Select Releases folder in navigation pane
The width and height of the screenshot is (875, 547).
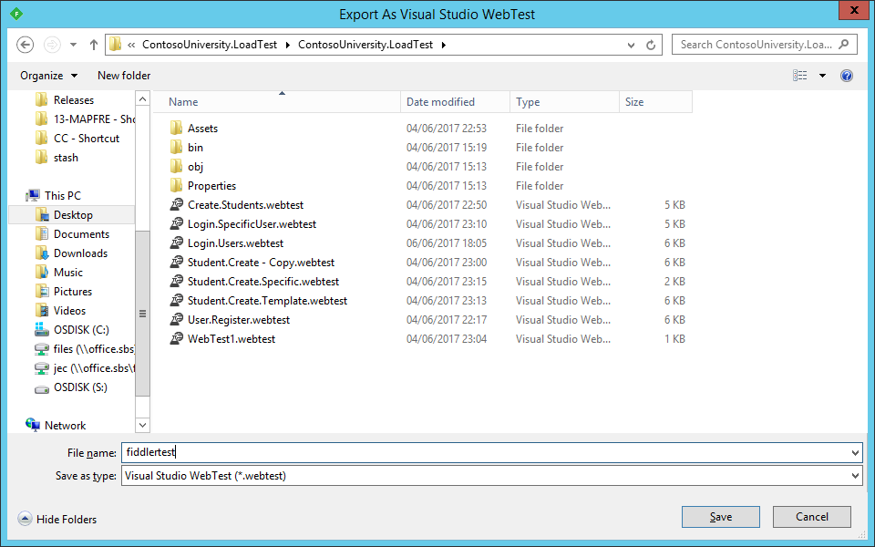pos(73,100)
